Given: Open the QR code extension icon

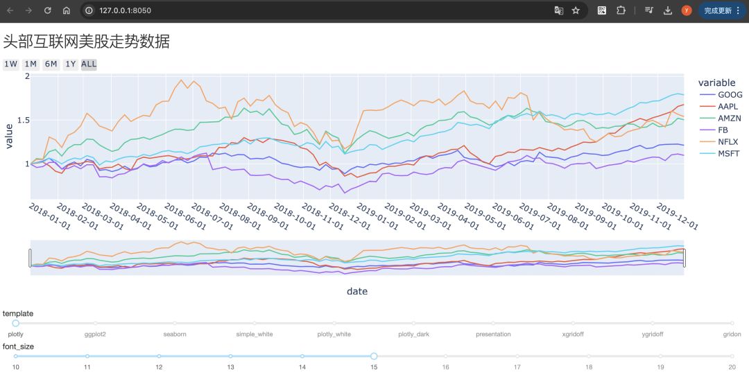Looking at the screenshot, I should 602,10.
